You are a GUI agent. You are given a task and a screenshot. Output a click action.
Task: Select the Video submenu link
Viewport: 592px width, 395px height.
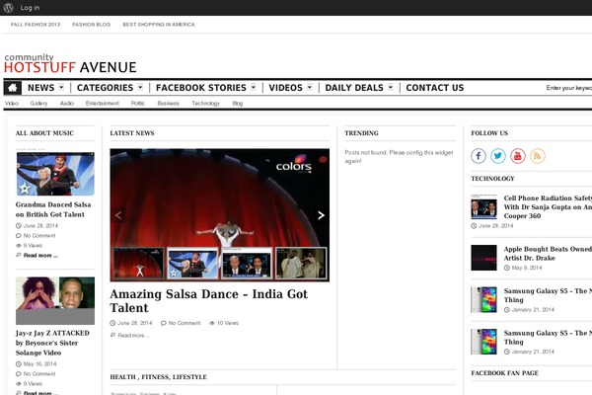(x=12, y=103)
